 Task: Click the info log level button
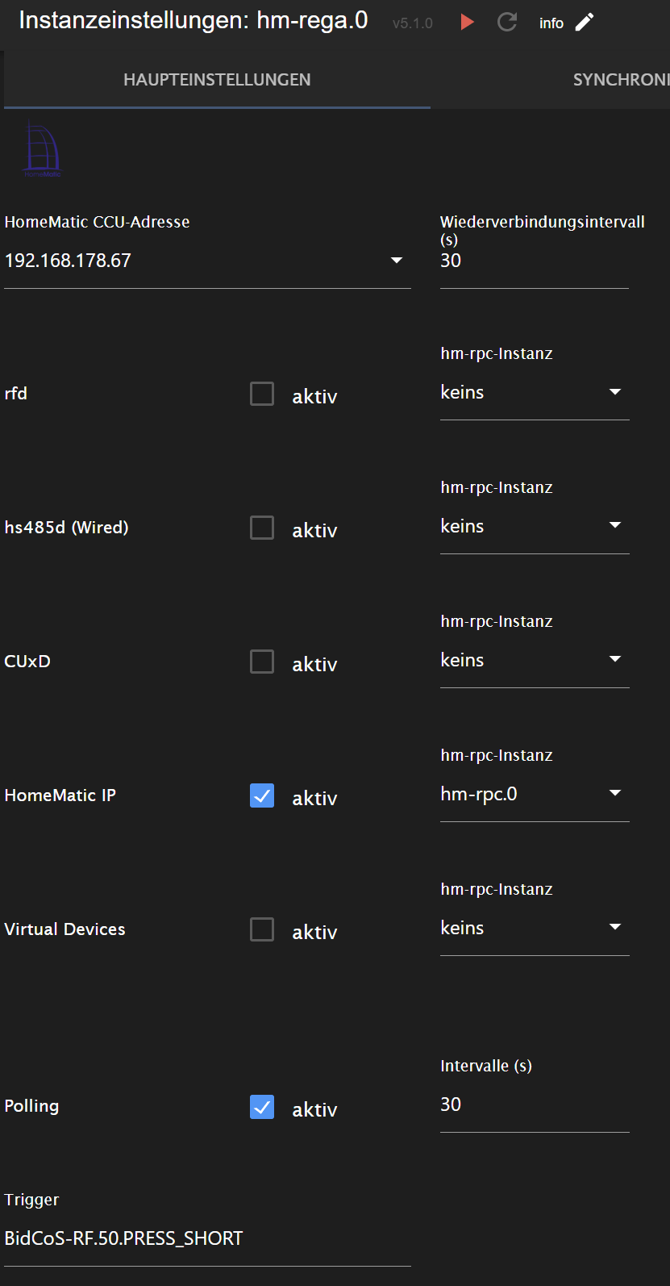tap(551, 23)
